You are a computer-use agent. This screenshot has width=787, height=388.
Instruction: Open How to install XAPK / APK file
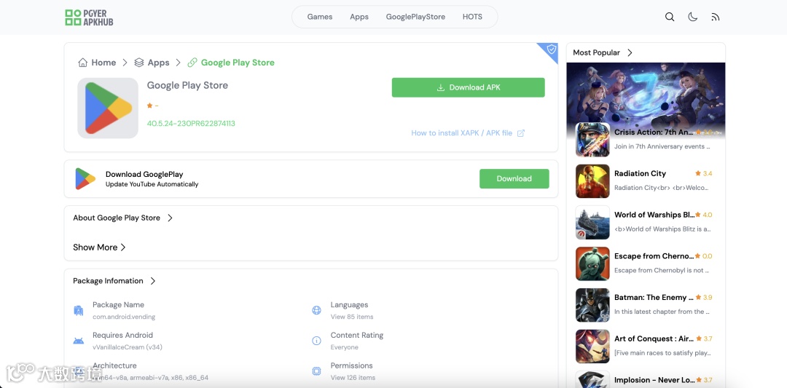[468, 132]
